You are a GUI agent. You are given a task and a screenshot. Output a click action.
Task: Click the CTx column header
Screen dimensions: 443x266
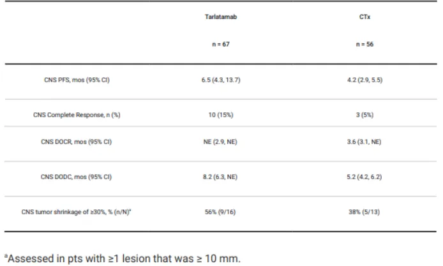pos(364,17)
